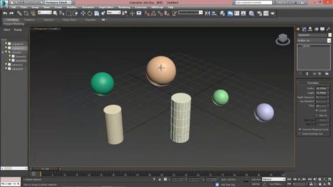Enable the Angle Snap toggle
Image resolution: width=333 pixels, height=187 pixels.
[x=153, y=14]
